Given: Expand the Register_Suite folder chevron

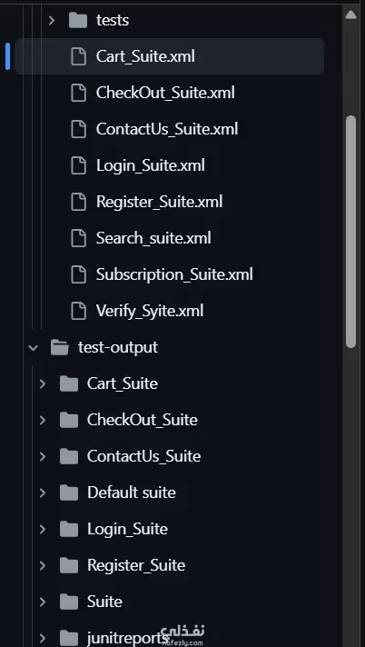Looking at the screenshot, I should (x=43, y=565).
